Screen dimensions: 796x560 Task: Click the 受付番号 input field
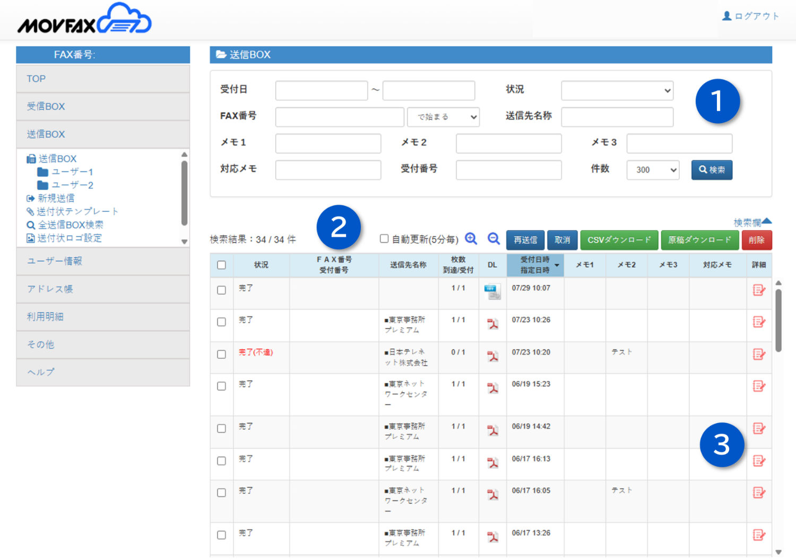pos(508,170)
